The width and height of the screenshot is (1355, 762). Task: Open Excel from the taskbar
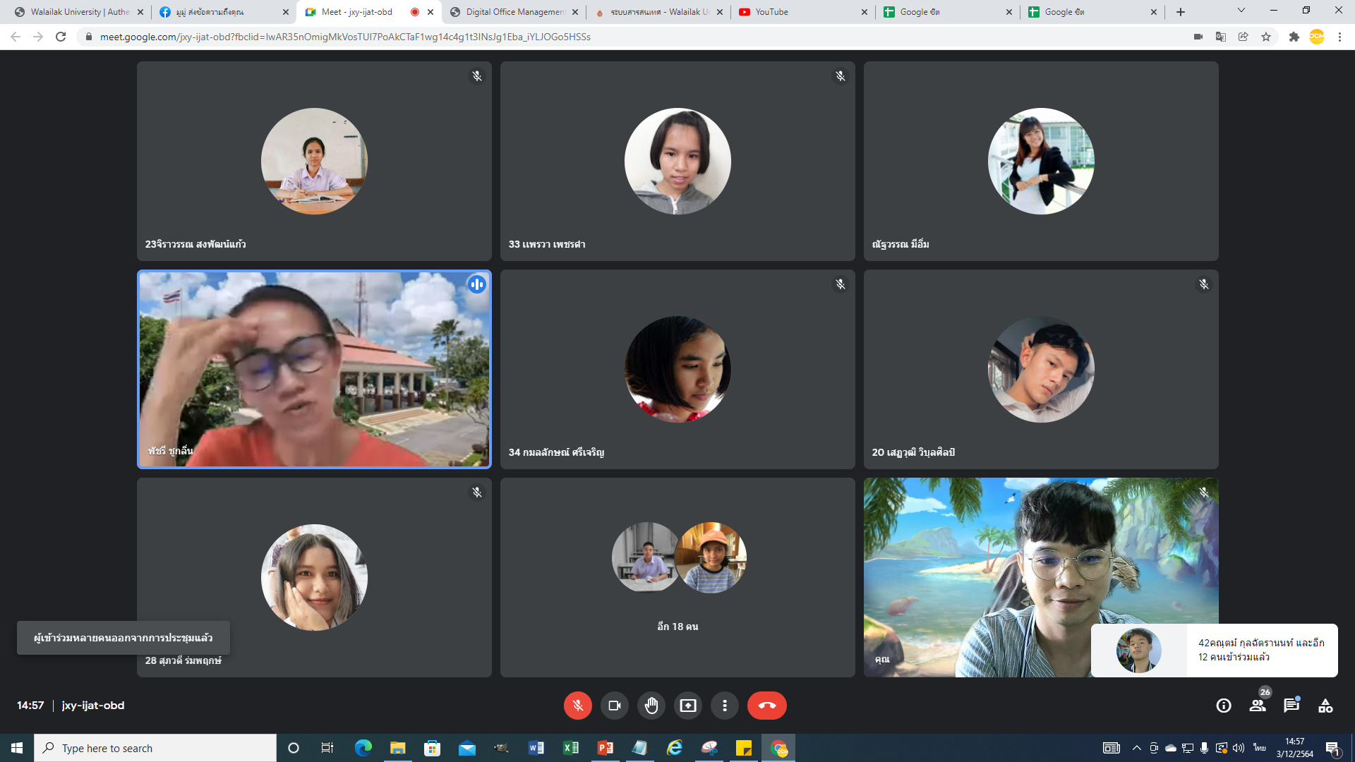click(x=570, y=748)
